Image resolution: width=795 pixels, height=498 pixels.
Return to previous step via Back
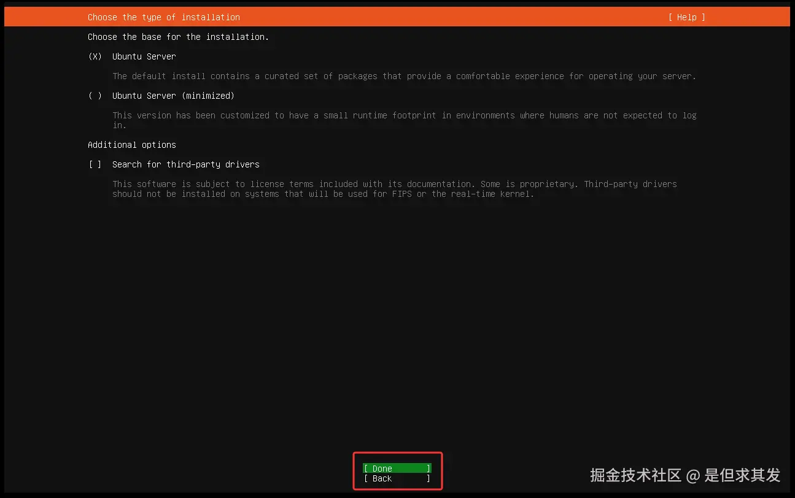point(397,478)
